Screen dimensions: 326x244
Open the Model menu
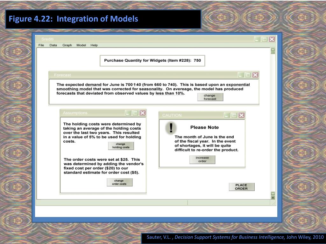[x=81, y=45]
